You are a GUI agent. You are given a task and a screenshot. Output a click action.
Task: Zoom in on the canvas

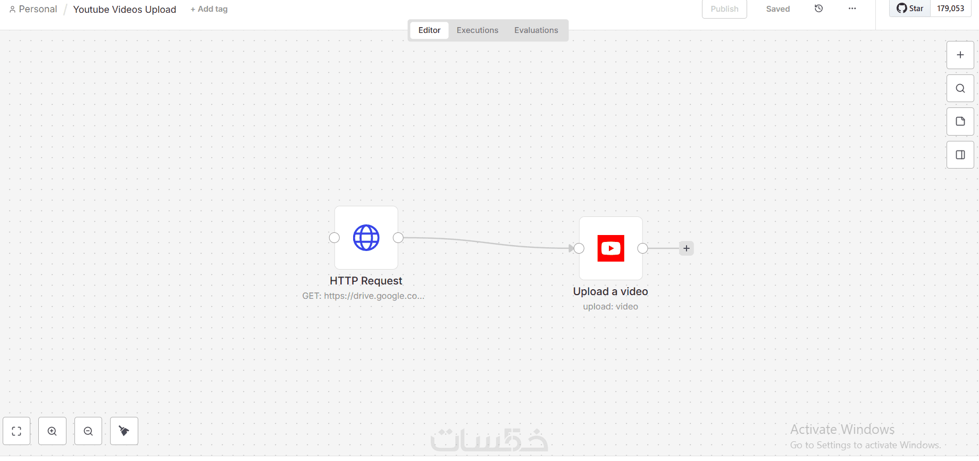coord(52,431)
